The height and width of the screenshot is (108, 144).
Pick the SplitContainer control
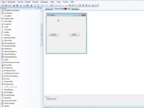9,103
